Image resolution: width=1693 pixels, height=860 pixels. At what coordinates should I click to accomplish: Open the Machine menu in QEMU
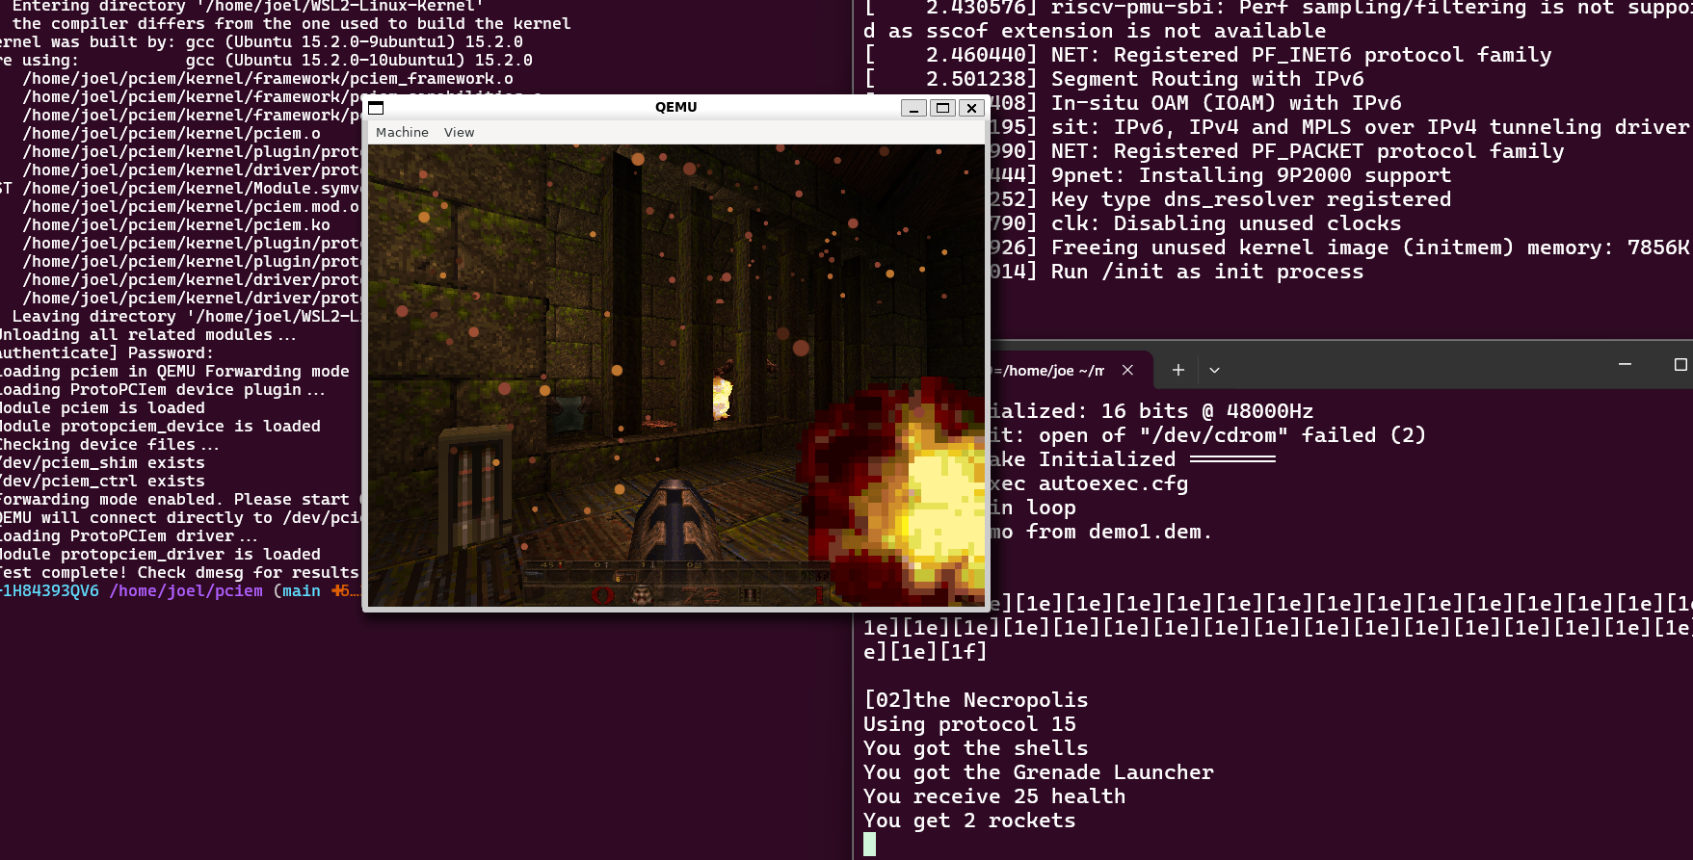(x=402, y=132)
